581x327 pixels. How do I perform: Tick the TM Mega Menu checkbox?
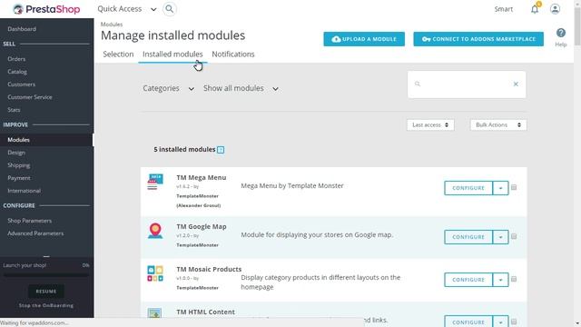pos(514,188)
